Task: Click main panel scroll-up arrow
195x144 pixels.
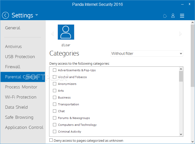Action: 192,22
